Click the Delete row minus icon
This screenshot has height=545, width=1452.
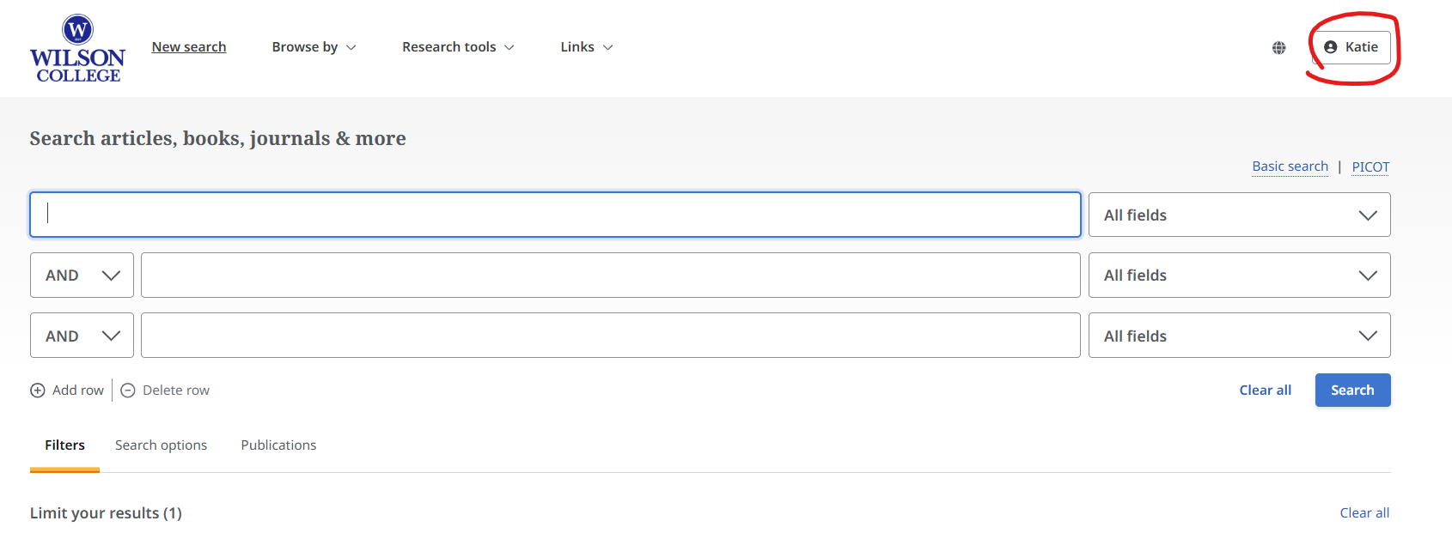point(128,391)
